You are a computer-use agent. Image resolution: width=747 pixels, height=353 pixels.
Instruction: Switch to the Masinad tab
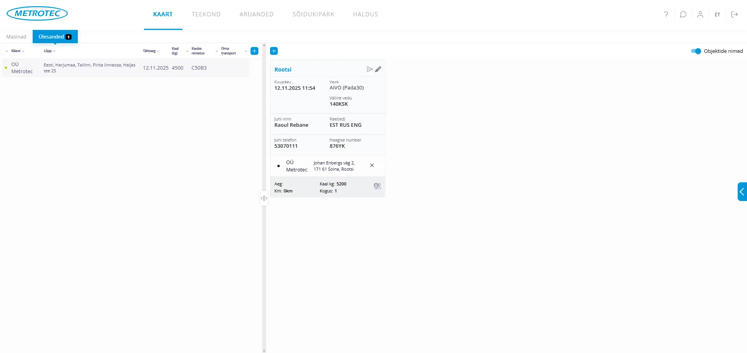[x=16, y=37]
